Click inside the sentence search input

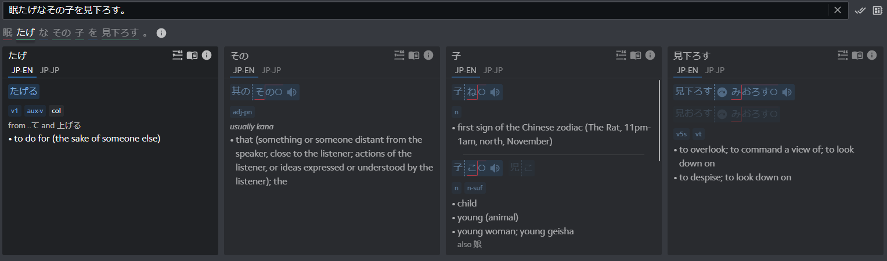pyautogui.click(x=406, y=10)
